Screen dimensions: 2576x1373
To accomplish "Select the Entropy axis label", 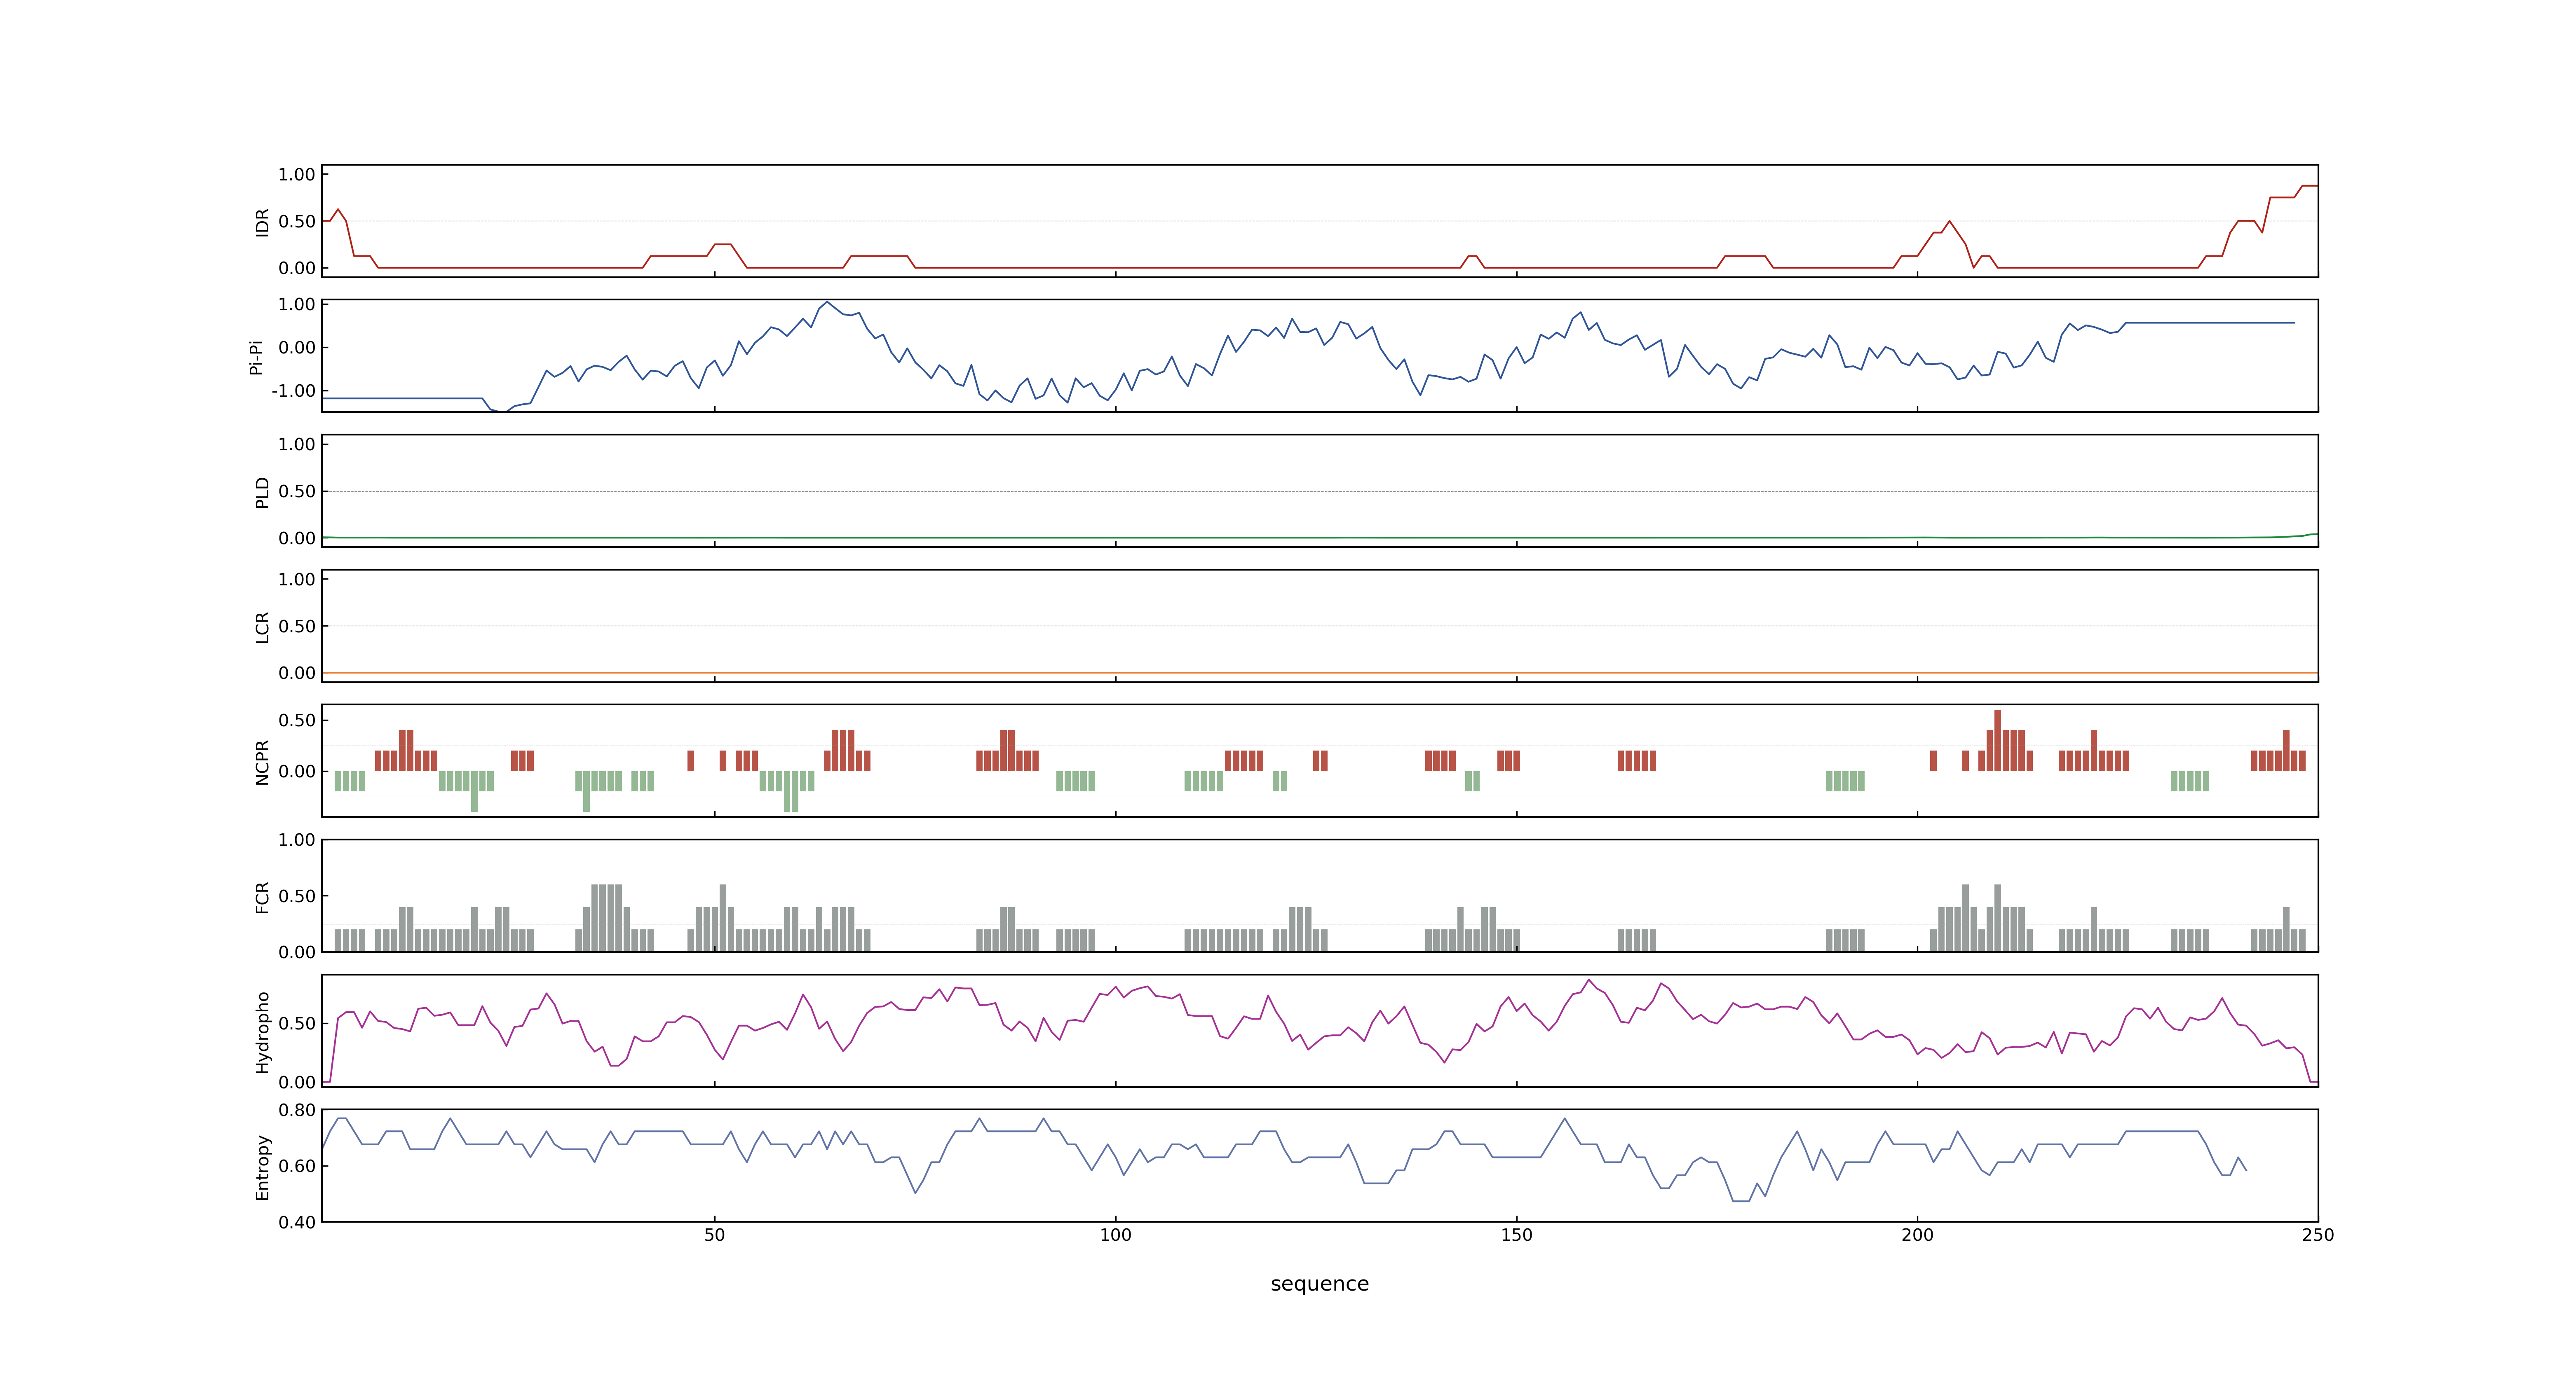I will [262, 1167].
